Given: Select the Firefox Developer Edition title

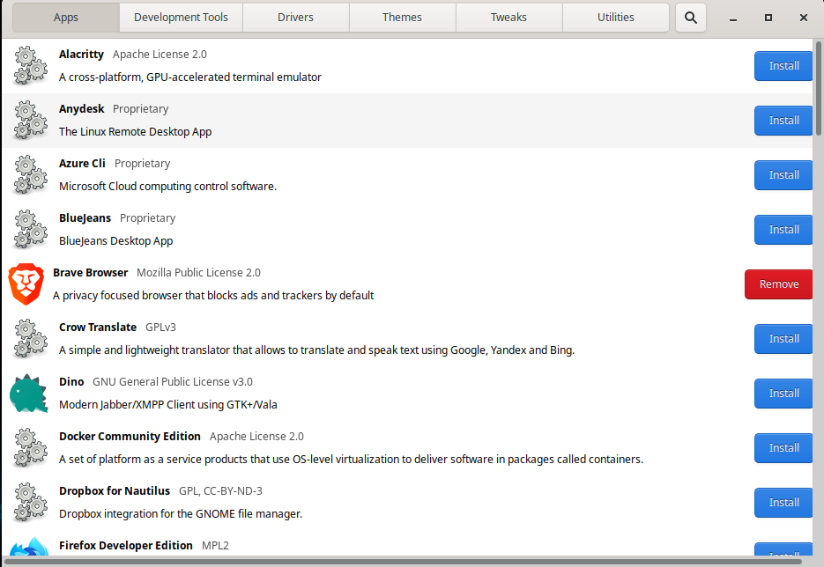Looking at the screenshot, I should (x=126, y=546).
